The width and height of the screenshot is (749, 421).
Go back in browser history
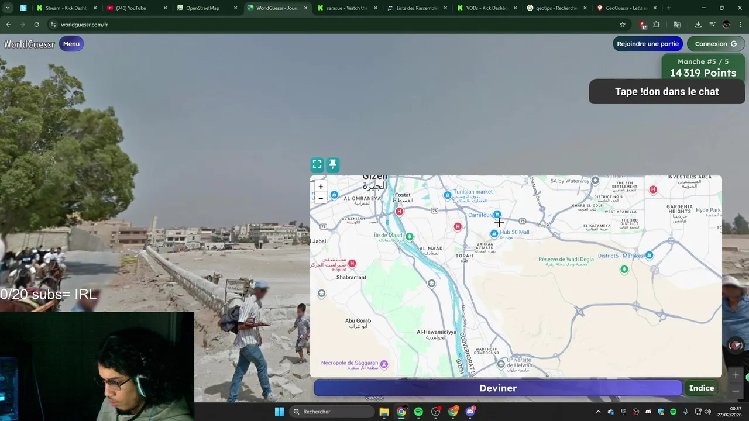(x=8, y=25)
